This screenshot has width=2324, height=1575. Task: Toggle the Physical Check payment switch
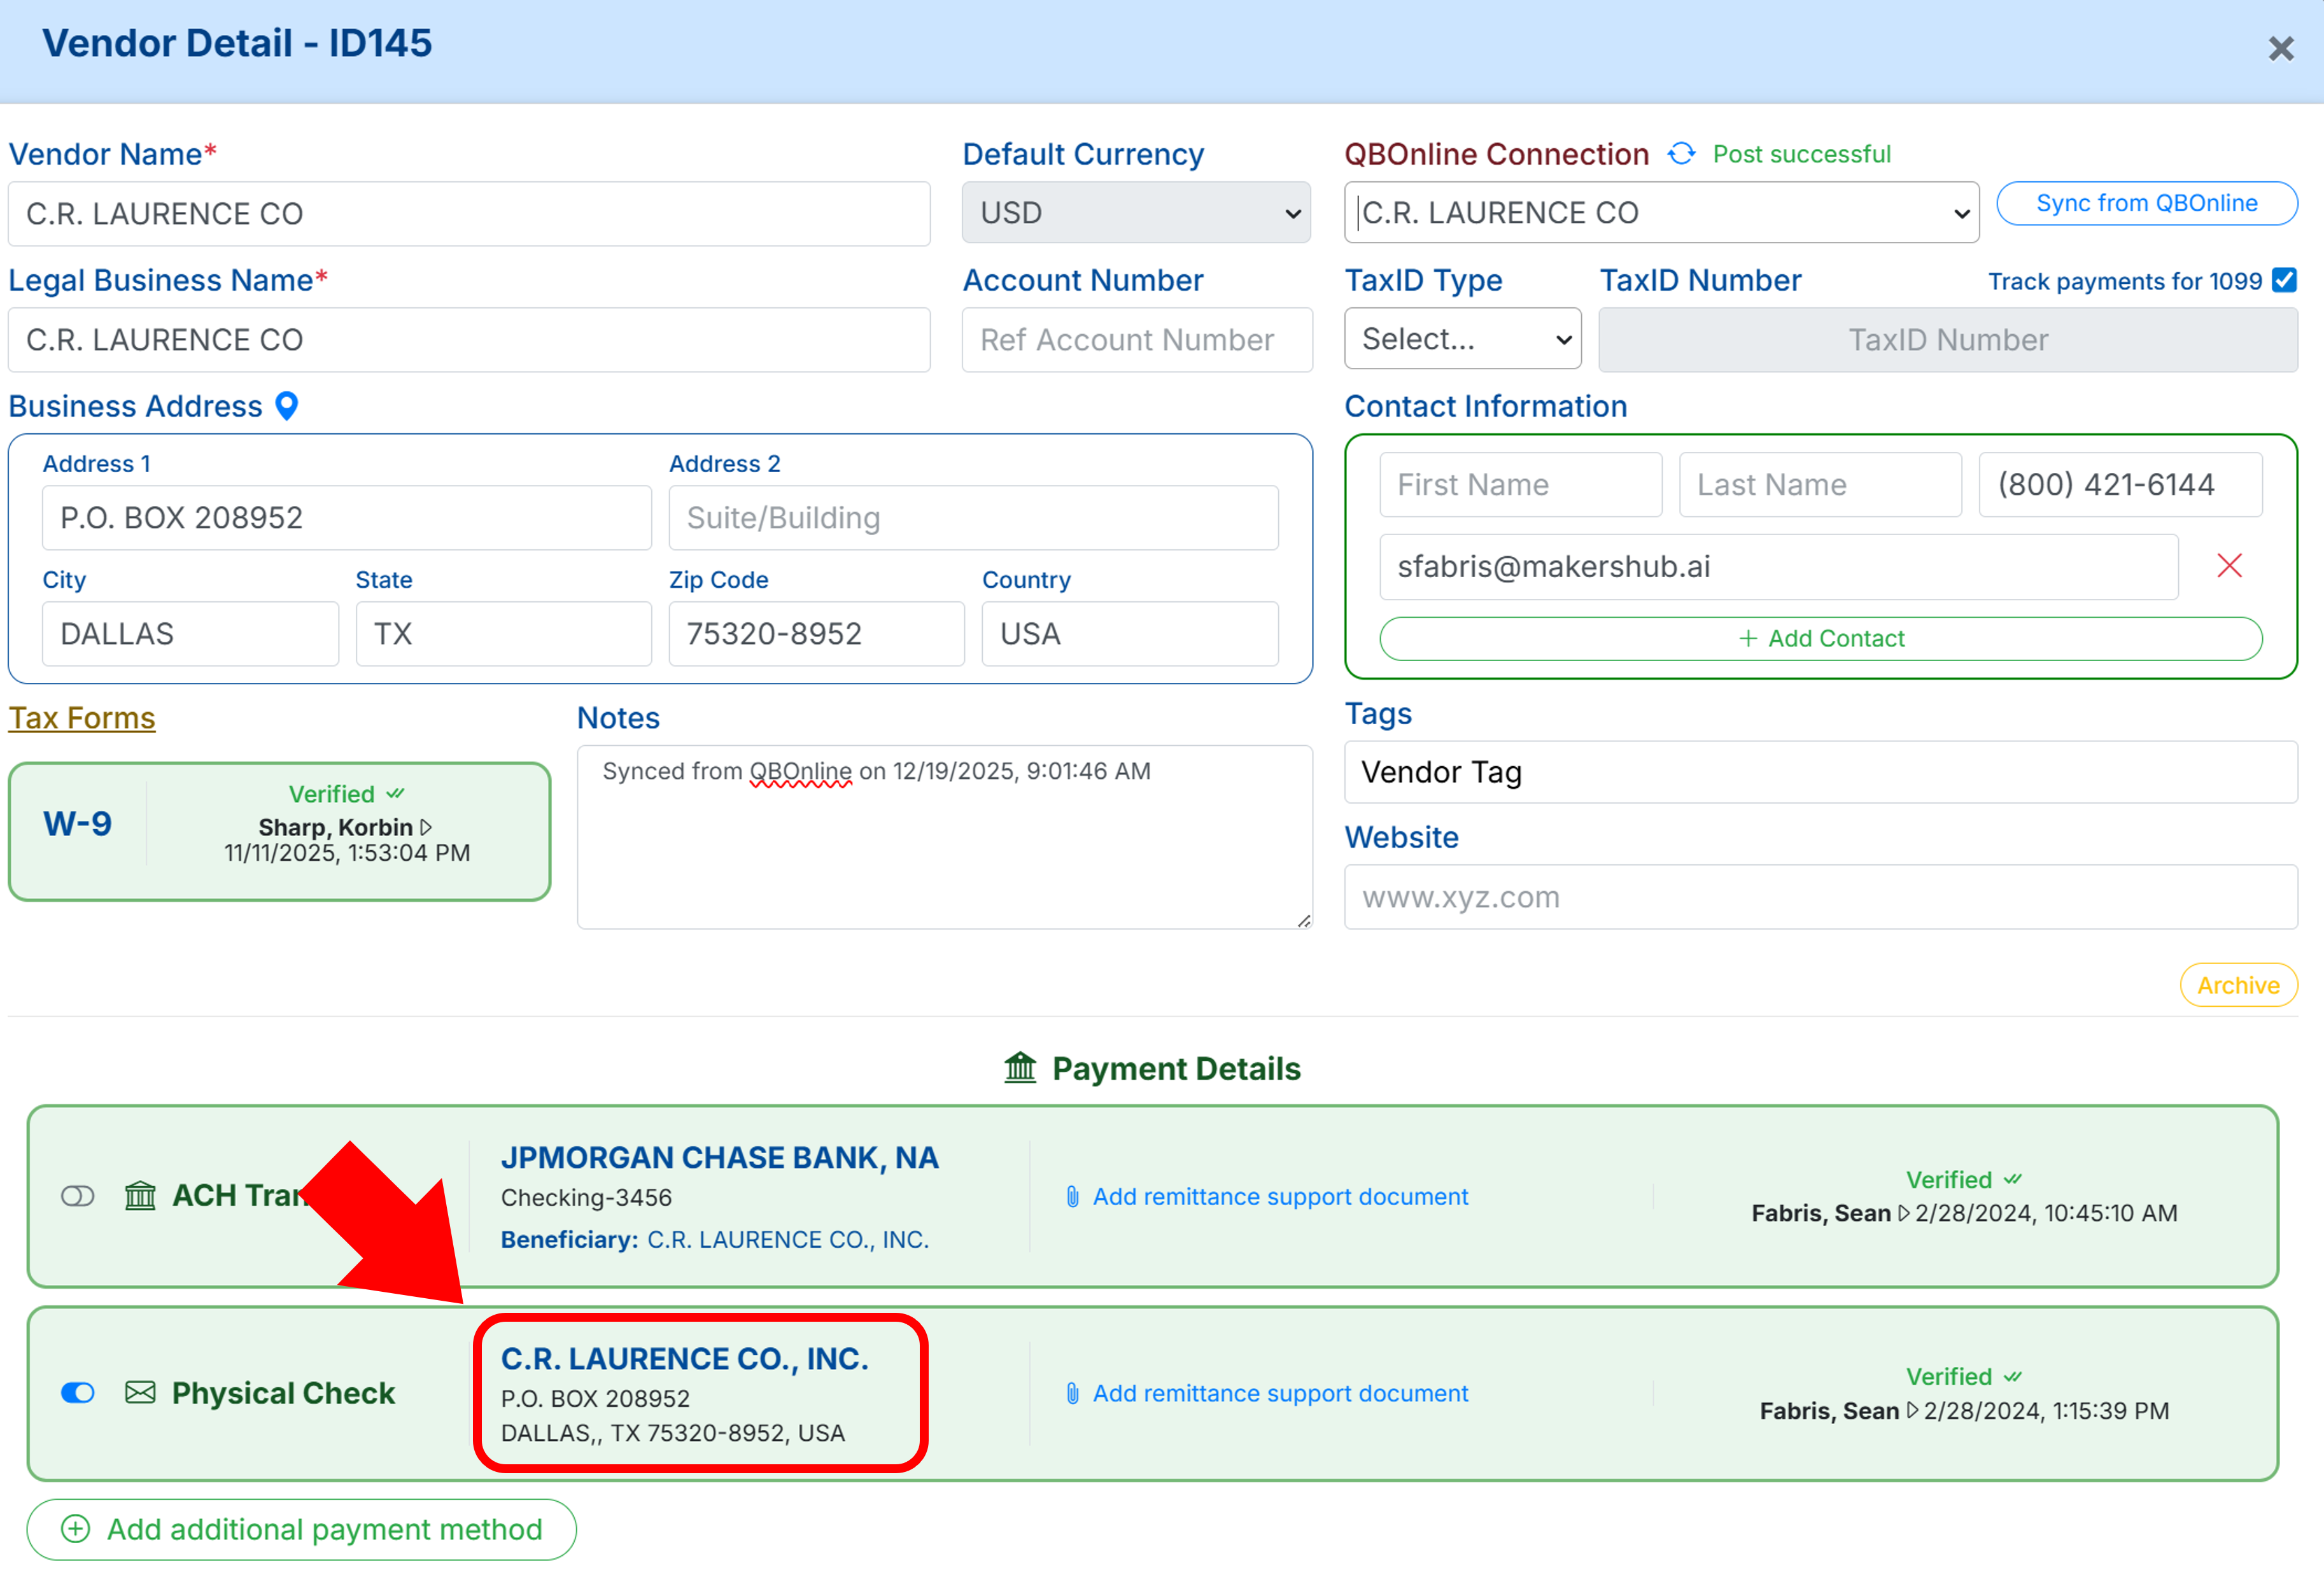(78, 1393)
